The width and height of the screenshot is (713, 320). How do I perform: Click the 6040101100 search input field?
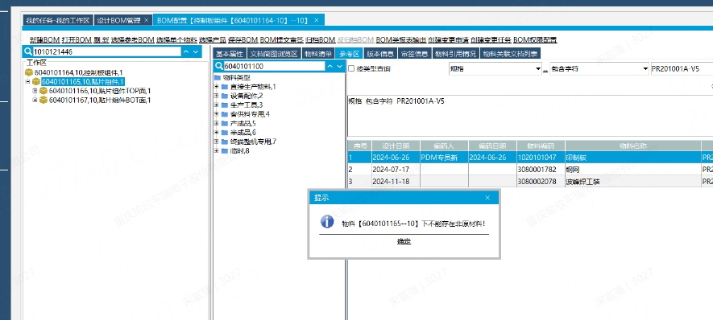tap(275, 66)
